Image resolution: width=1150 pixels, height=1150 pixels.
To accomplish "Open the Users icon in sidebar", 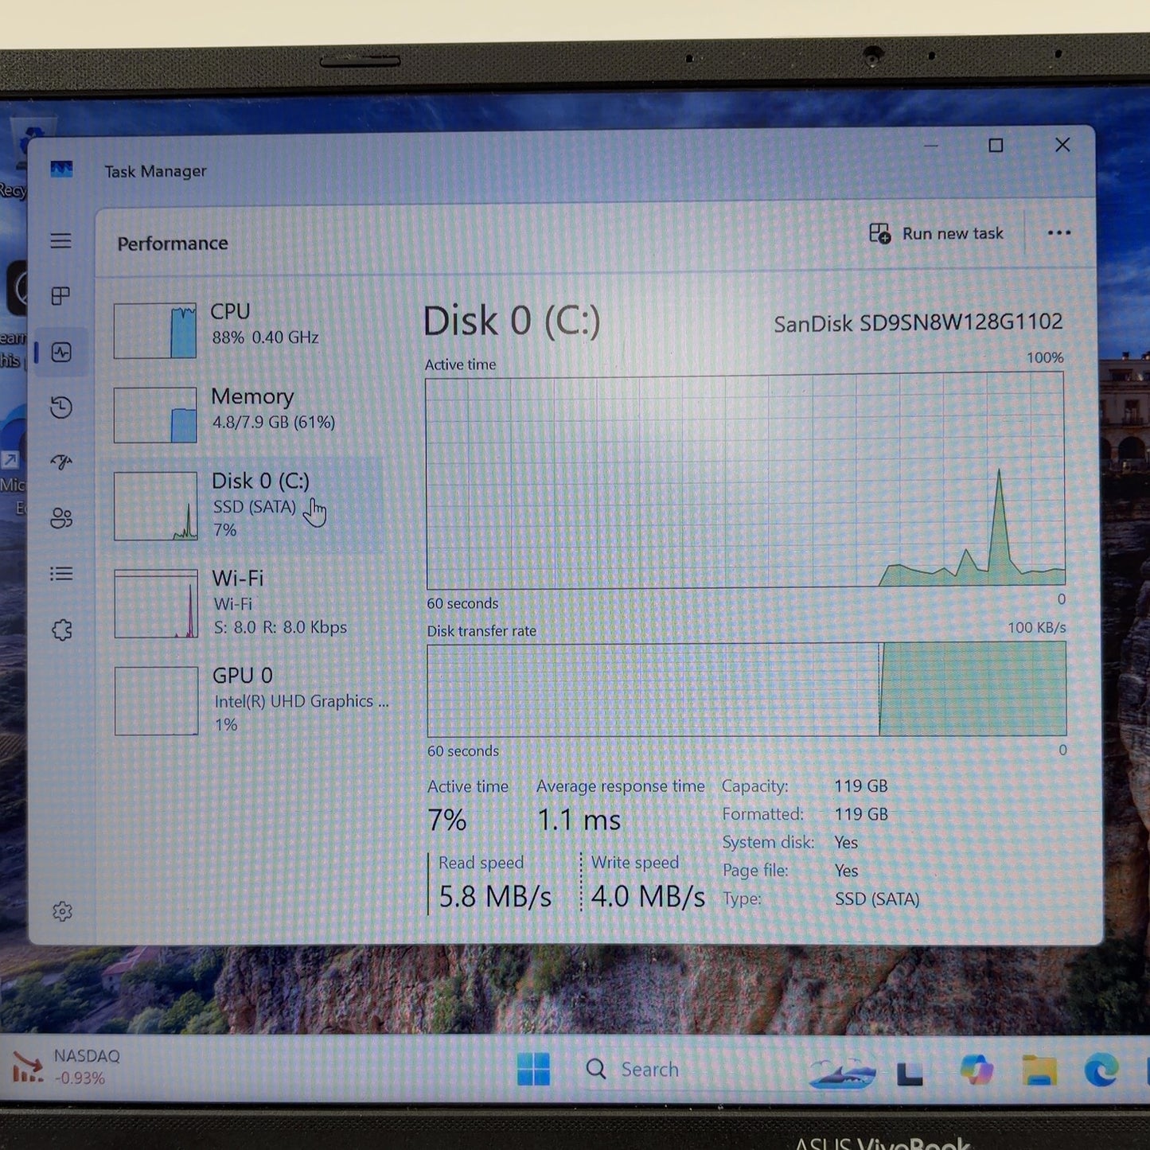I will click(61, 518).
